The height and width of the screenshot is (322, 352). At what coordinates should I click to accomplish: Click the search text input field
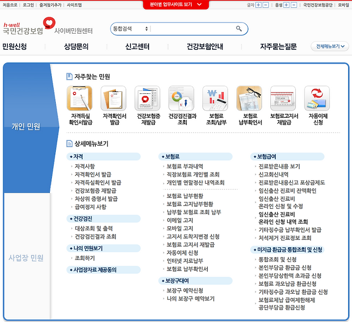(x=192, y=29)
